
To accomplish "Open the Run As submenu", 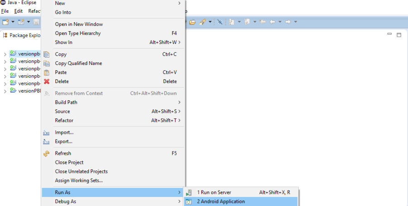I will click(x=113, y=192).
